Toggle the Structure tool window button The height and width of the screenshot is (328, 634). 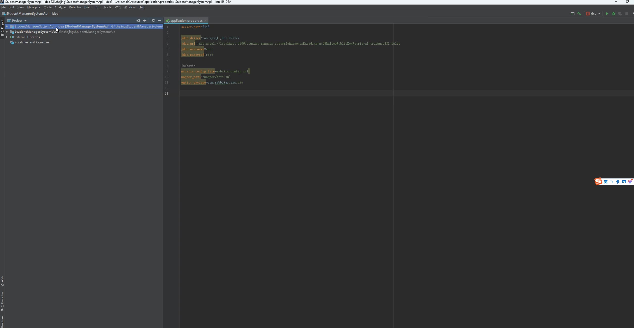click(x=2, y=322)
